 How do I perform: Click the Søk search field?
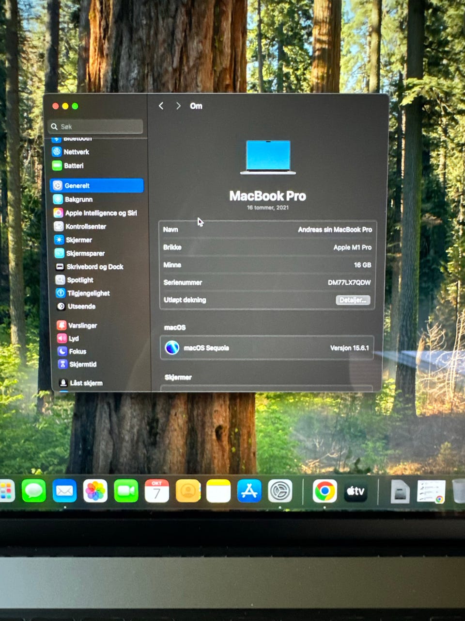[x=96, y=127]
